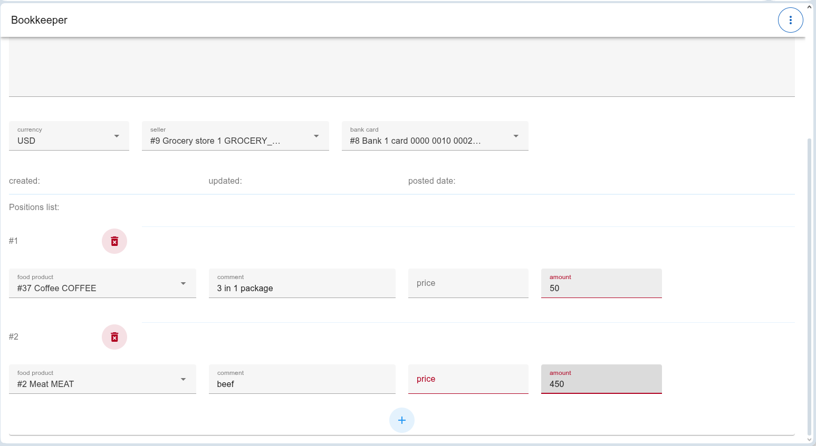
Task: Add a new position with plus button
Action: (x=401, y=420)
